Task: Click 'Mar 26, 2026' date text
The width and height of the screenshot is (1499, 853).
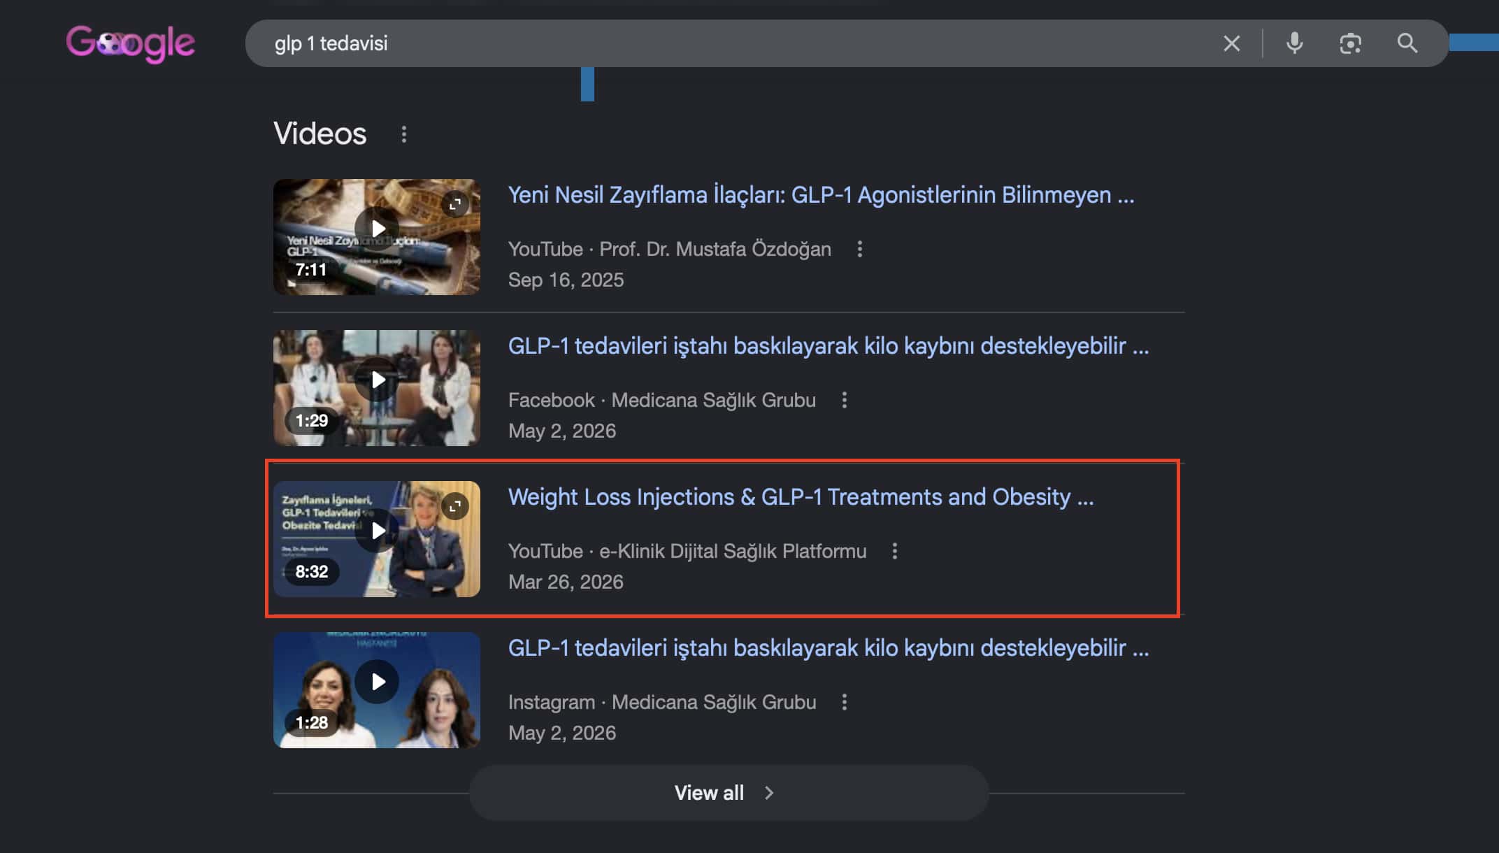Action: (566, 582)
